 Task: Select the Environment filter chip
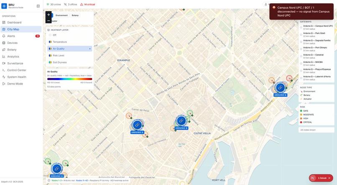pos(61,15)
